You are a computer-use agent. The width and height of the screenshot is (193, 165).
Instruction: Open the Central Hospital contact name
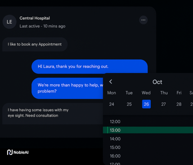[35, 18]
